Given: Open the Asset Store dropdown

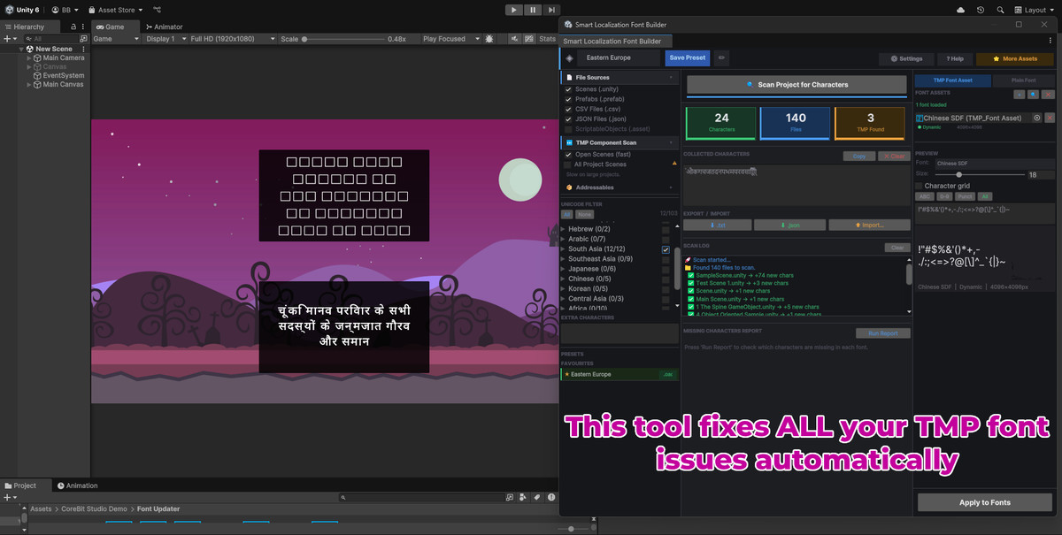Looking at the screenshot, I should [x=115, y=10].
